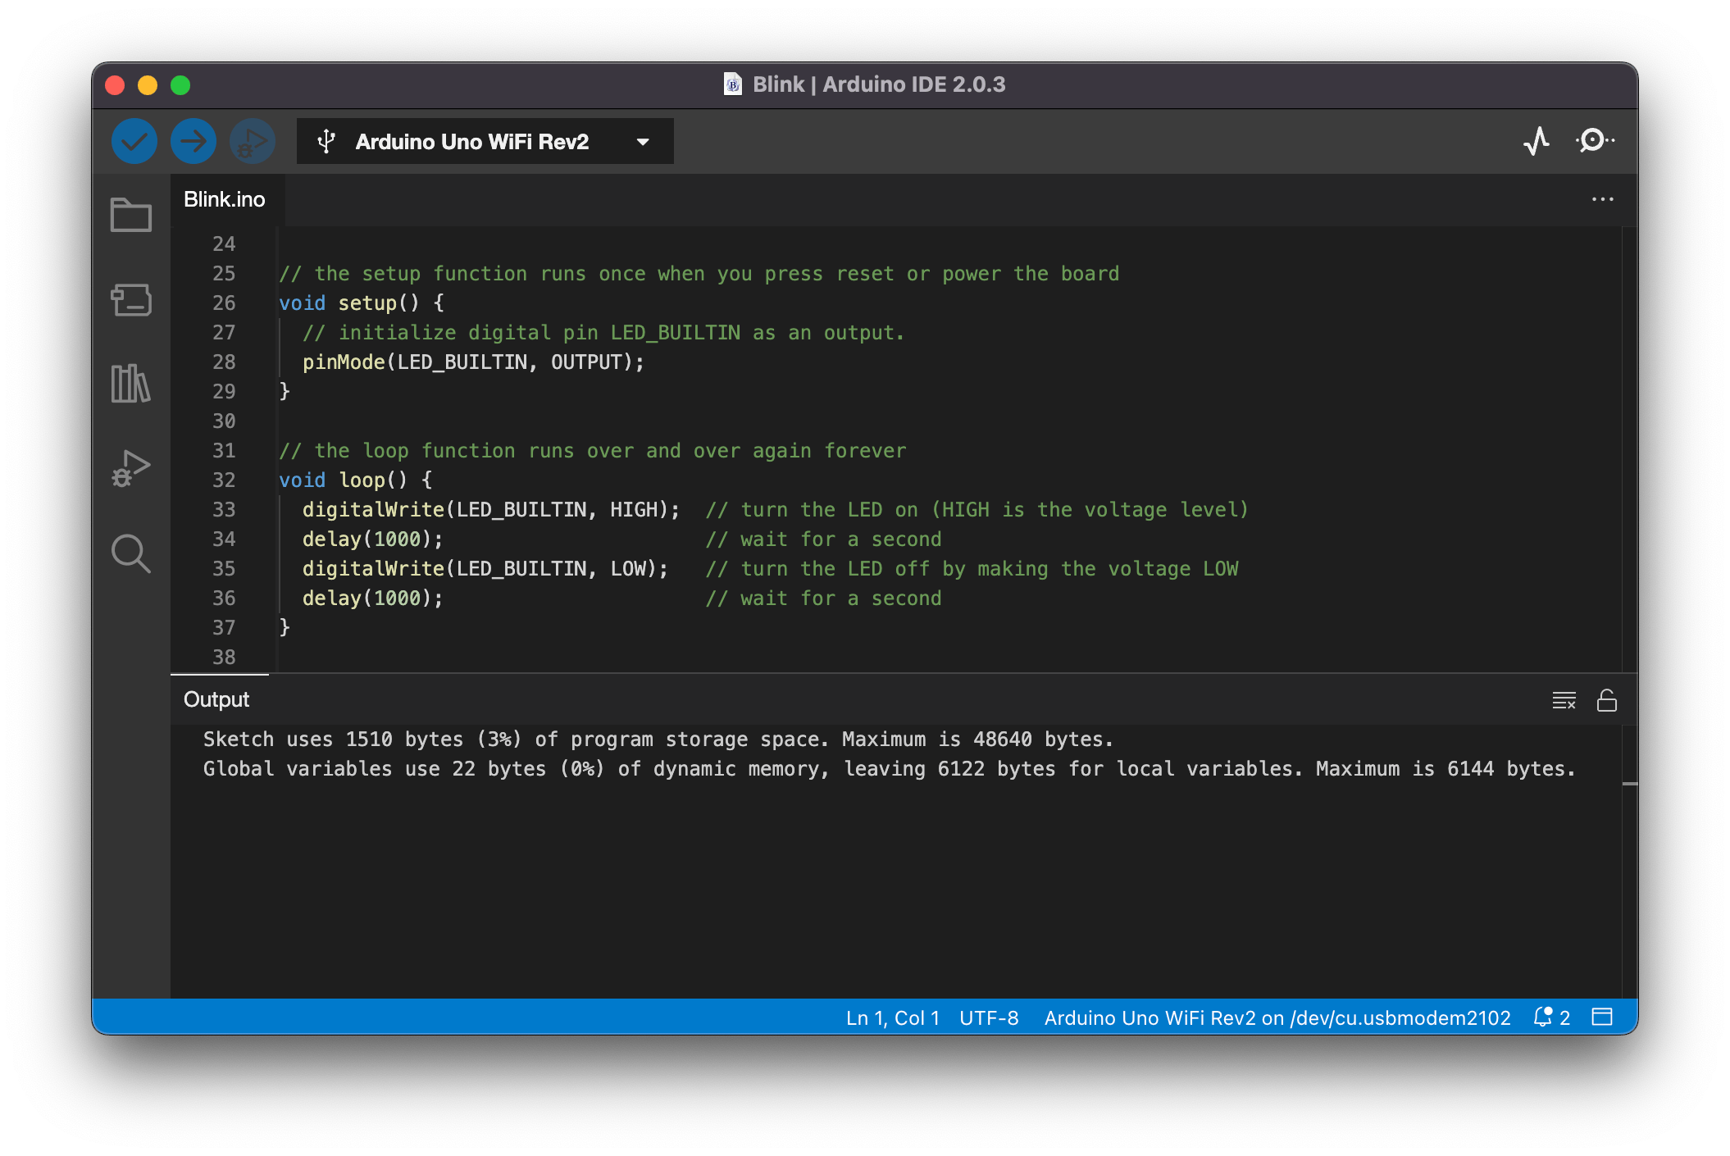Open the editor three-dots more actions menu
The image size is (1730, 1156).
[1602, 199]
